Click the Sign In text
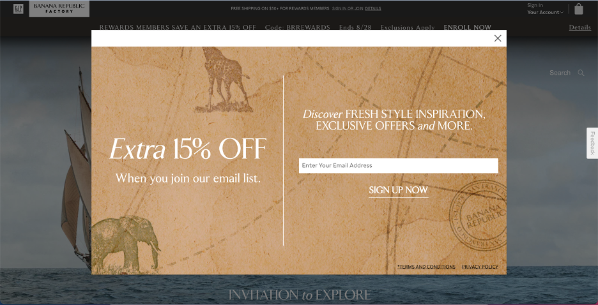Viewport: 598px width, 305px height. click(535, 5)
